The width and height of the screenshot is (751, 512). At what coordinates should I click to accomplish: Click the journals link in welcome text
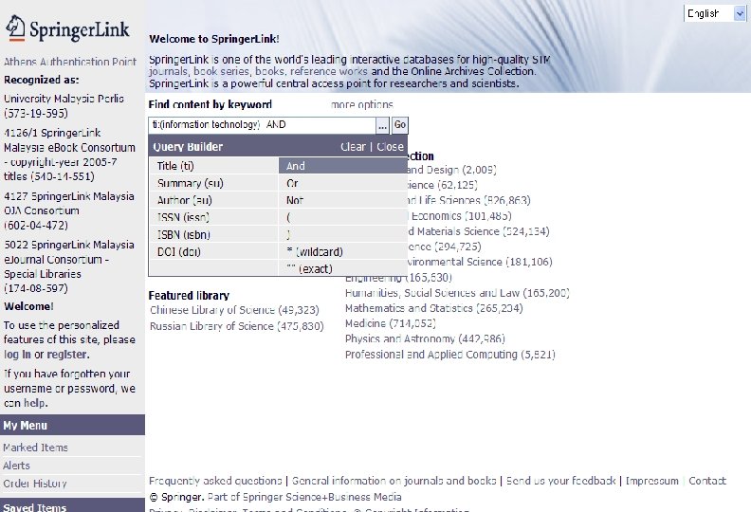pyautogui.click(x=168, y=71)
